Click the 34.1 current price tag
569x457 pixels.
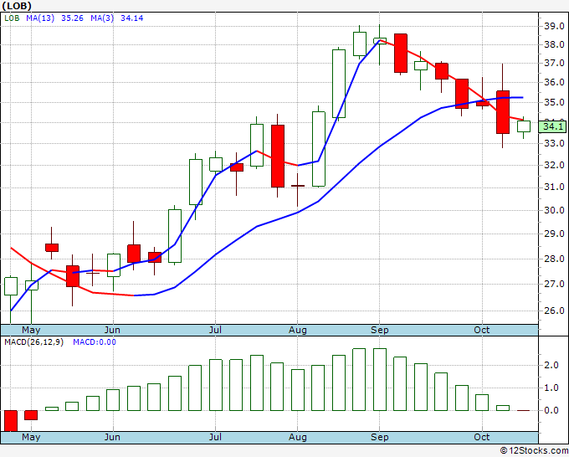552,126
